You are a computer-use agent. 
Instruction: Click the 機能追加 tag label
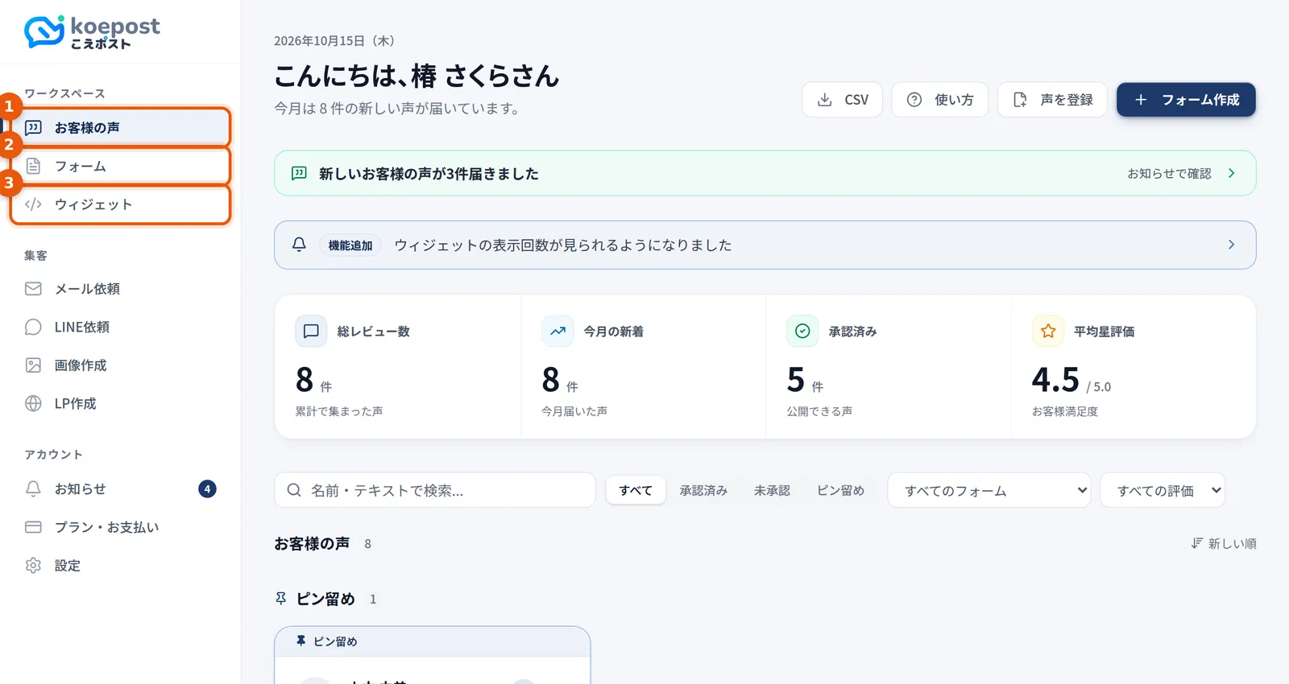(350, 245)
